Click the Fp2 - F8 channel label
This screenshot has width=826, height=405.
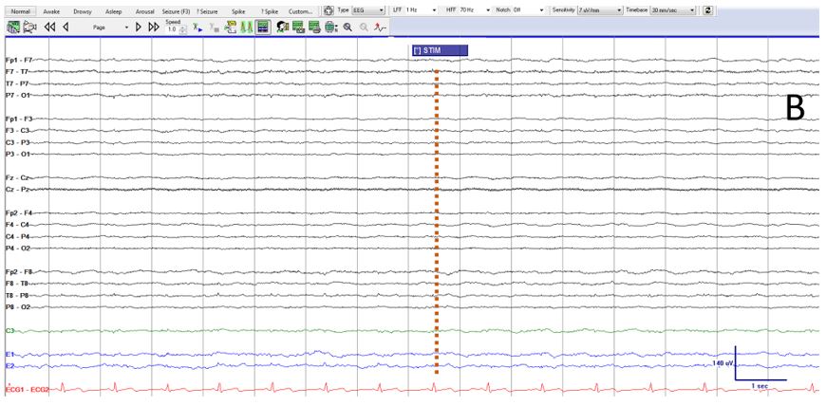click(x=19, y=272)
